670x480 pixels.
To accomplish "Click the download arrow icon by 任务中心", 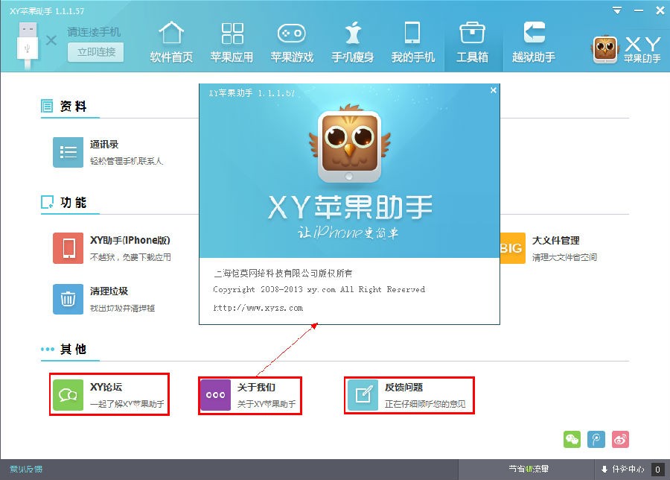I will tap(604, 470).
